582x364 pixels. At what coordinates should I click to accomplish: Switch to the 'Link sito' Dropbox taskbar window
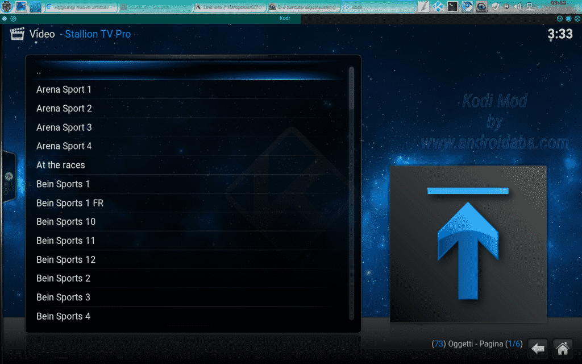[230, 7]
